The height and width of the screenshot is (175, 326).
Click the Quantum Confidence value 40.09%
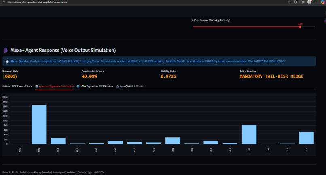(x=89, y=76)
